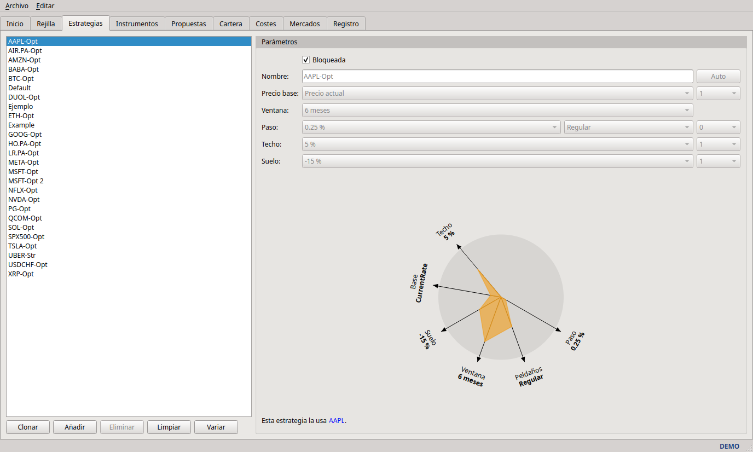This screenshot has height=452, width=753.
Task: Click the Variar button
Action: coord(216,427)
